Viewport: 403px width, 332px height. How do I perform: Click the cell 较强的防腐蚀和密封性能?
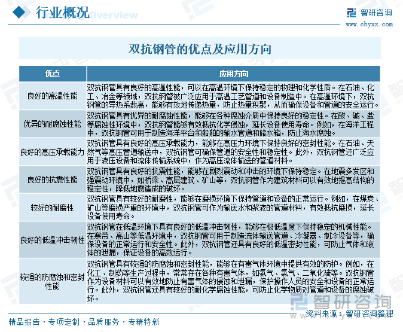53,282
